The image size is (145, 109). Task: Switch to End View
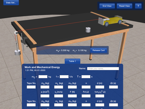click(107, 6)
